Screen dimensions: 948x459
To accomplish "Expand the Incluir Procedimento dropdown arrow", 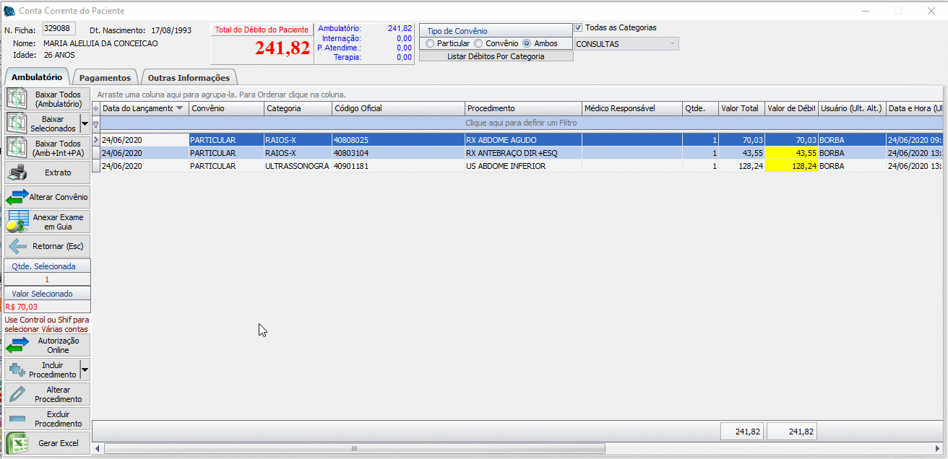I will [85, 370].
